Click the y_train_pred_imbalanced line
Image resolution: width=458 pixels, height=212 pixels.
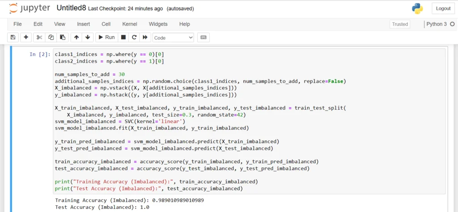pos(167,141)
